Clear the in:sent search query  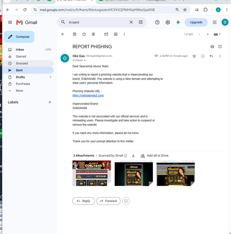pos(131,22)
